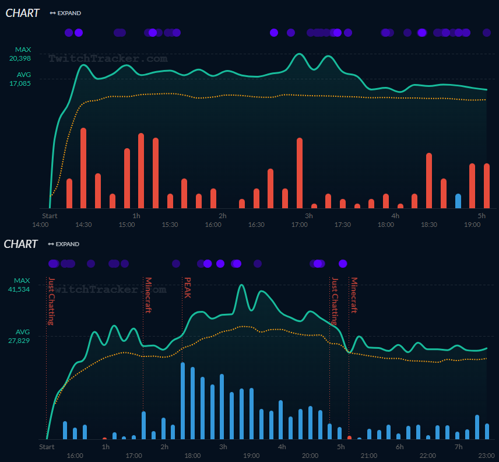Click the rightmost purple dot above the top chart
The width and height of the screenshot is (499, 462).
tap(487, 33)
